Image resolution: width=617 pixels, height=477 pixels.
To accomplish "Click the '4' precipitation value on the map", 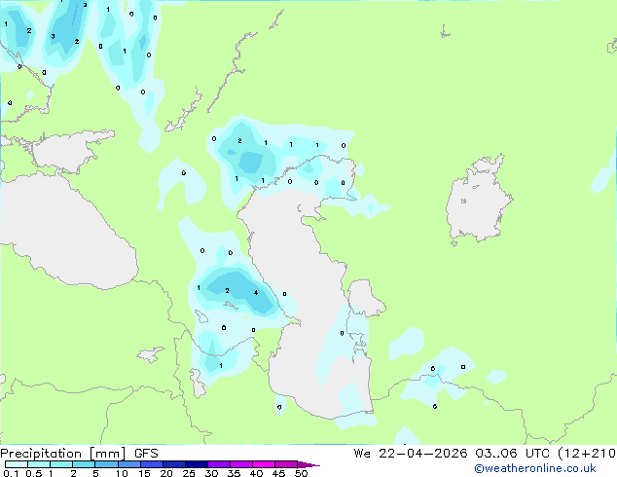I will (256, 293).
